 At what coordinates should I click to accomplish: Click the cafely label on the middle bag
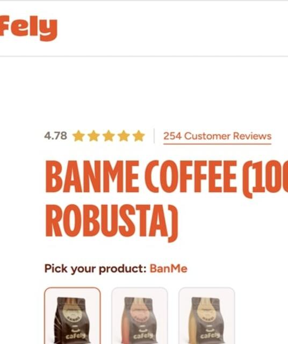tap(143, 336)
